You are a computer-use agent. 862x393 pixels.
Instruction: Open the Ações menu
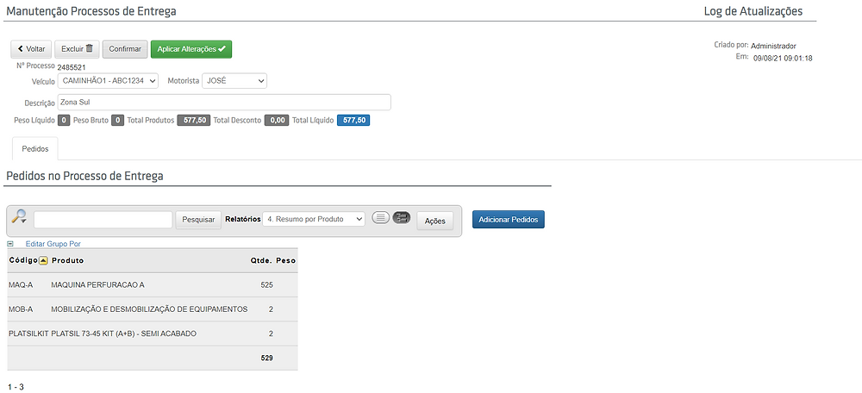(x=434, y=220)
